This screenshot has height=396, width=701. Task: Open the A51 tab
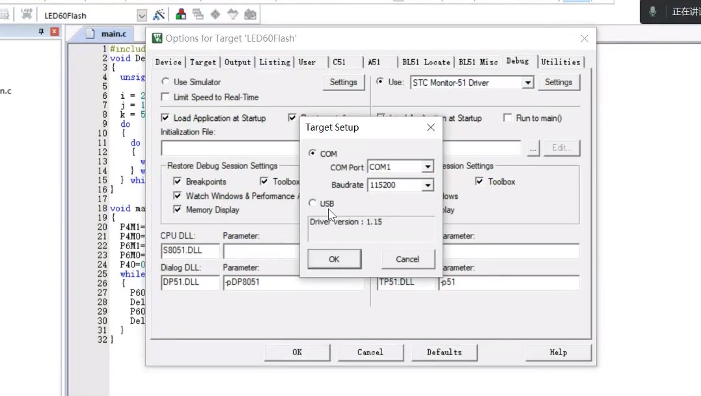point(374,62)
